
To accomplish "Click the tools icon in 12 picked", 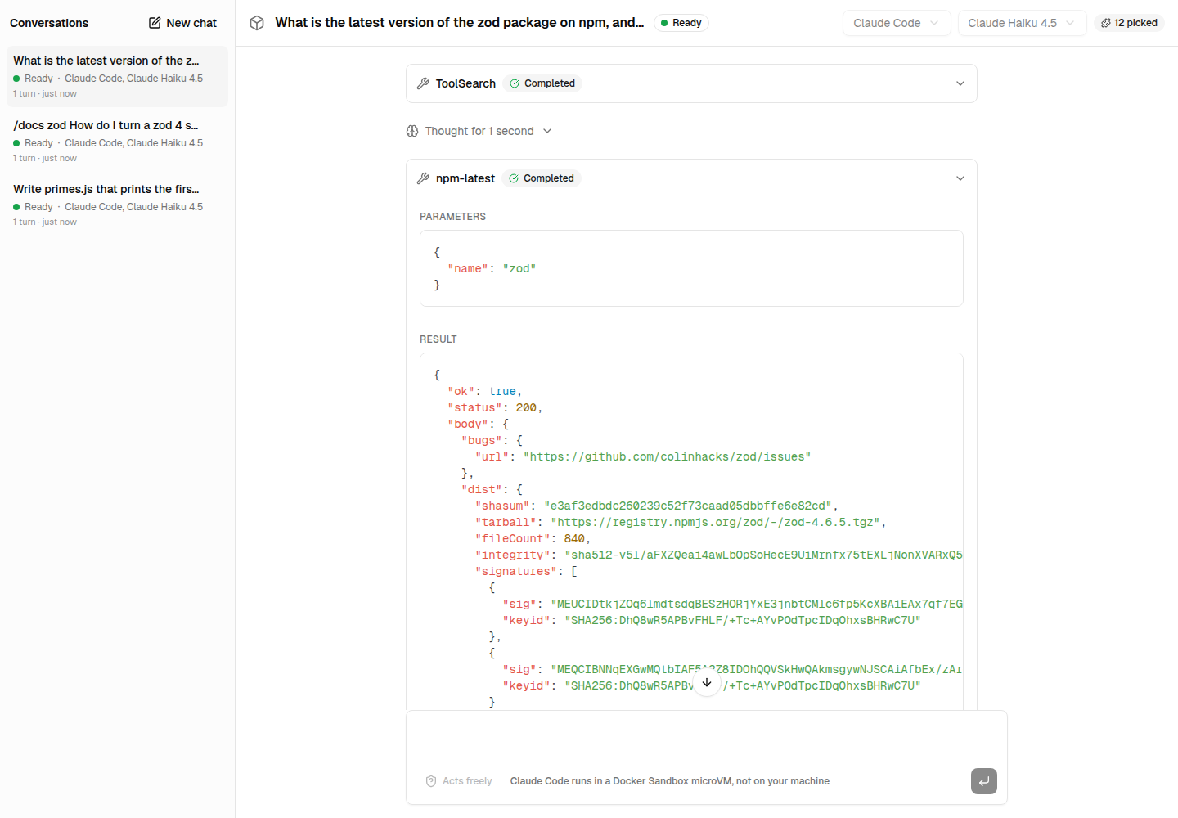I will [x=1106, y=23].
